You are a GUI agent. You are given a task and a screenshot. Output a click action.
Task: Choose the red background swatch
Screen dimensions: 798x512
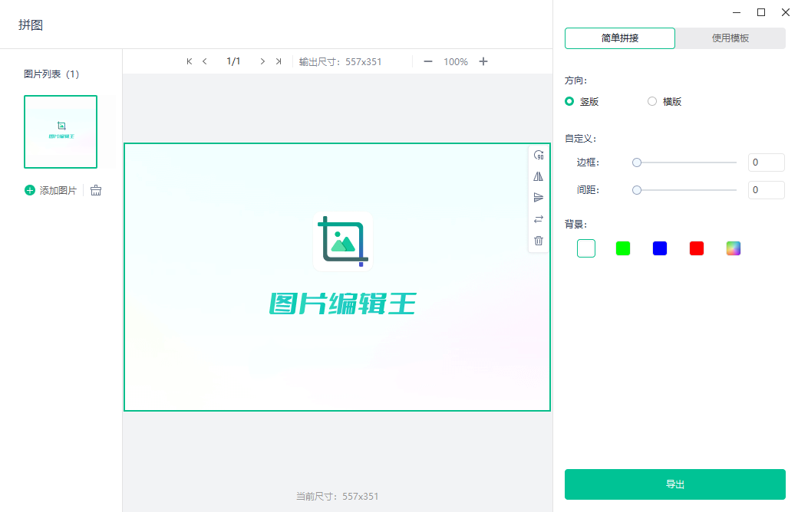[x=696, y=248]
